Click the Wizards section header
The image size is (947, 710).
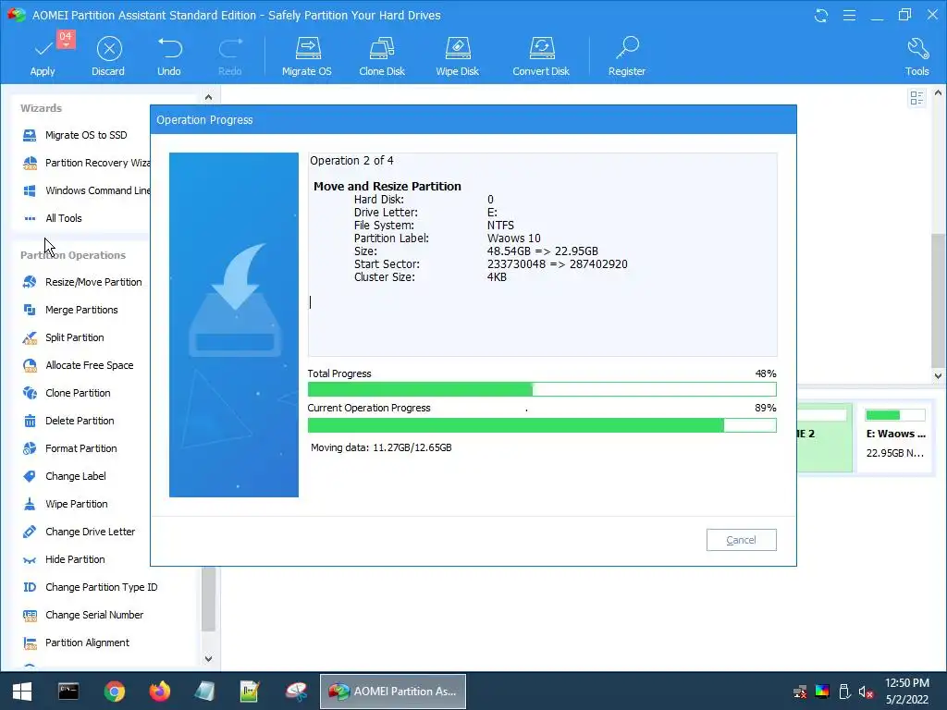(x=41, y=108)
